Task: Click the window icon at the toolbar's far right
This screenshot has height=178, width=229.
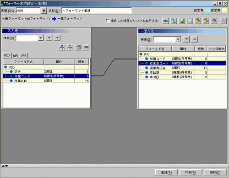Action: [x=223, y=21]
